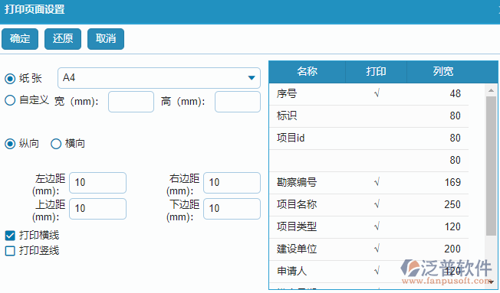Click column width 200 for 建设单位
The width and height of the screenshot is (500, 293).
tap(452, 249)
